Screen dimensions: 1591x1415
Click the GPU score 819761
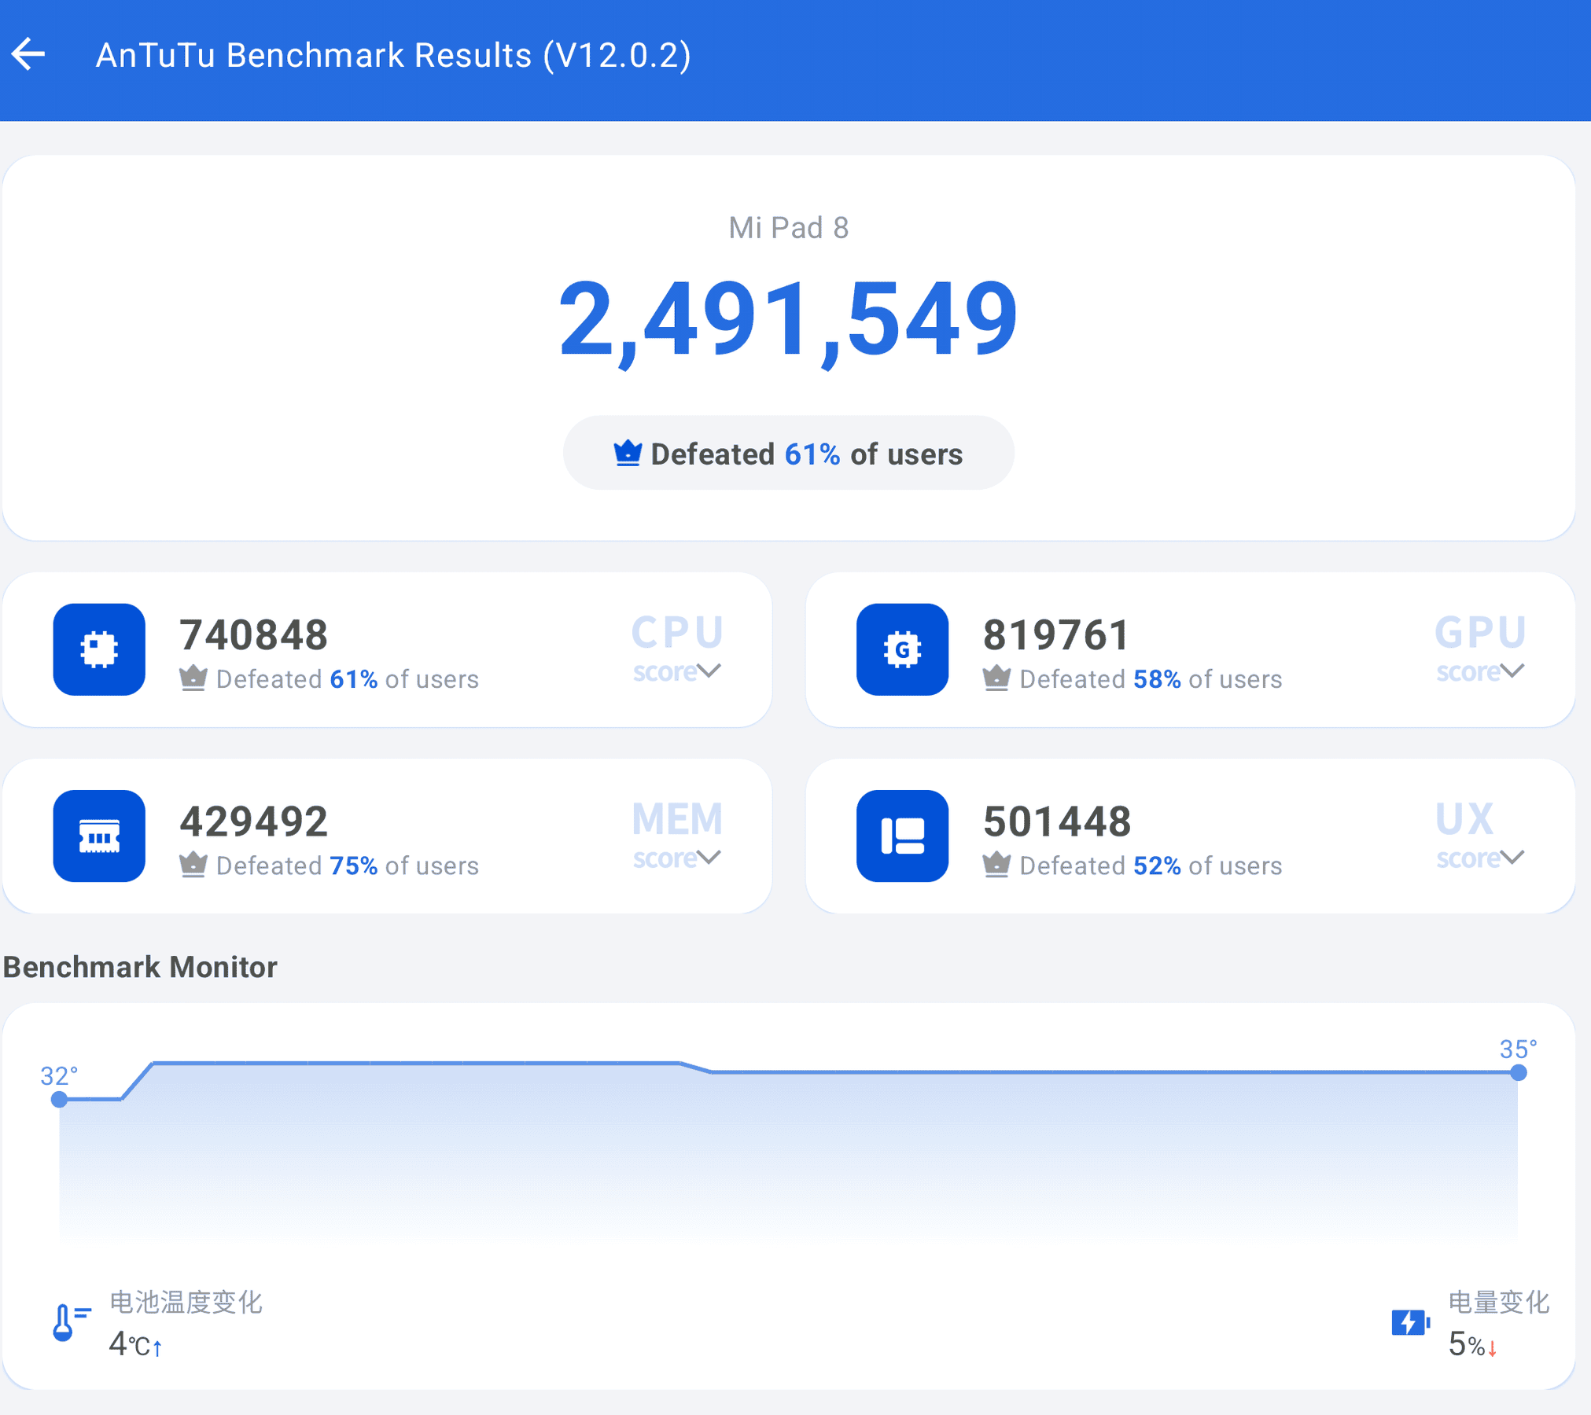1056,634
